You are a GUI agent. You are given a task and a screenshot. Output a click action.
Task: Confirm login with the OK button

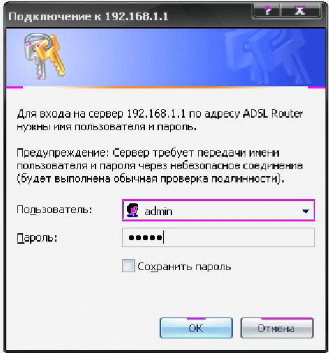tap(196, 328)
